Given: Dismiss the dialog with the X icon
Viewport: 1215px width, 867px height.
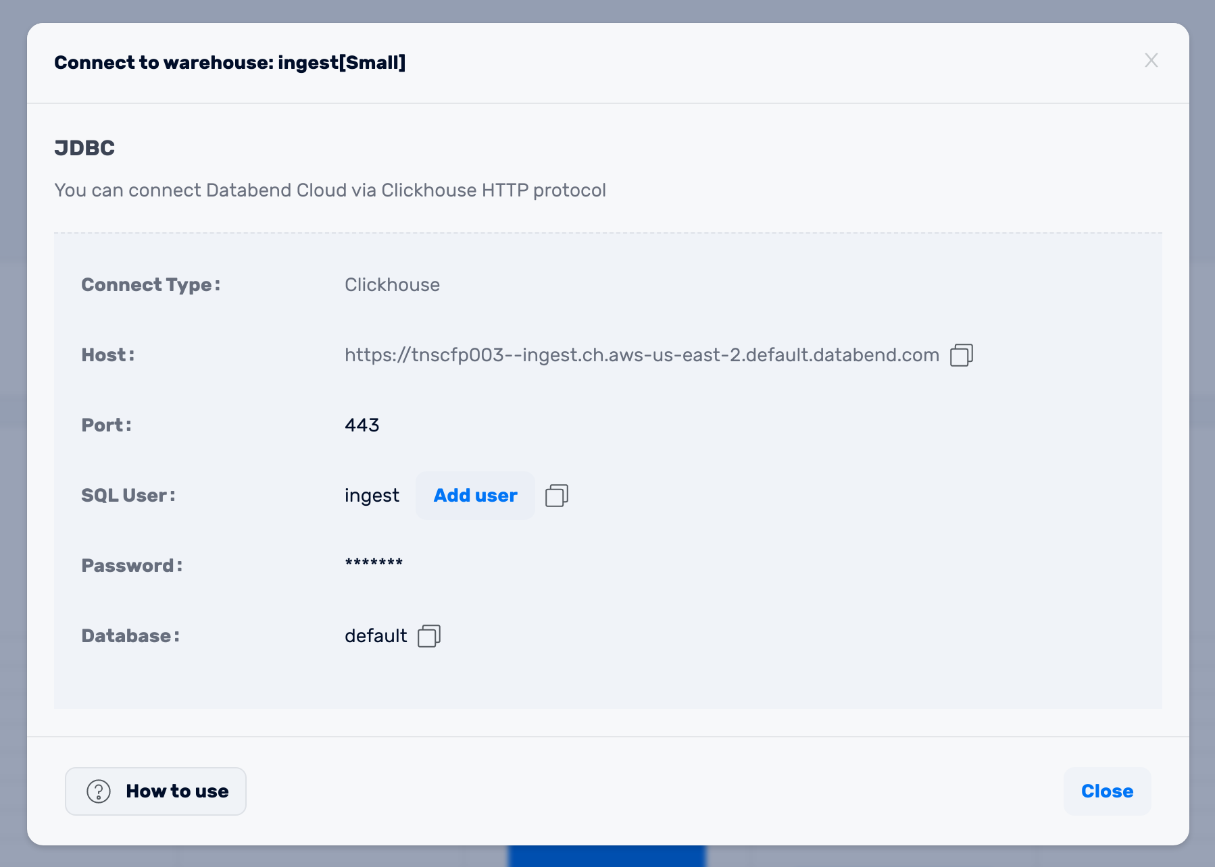Looking at the screenshot, I should pyautogui.click(x=1151, y=61).
